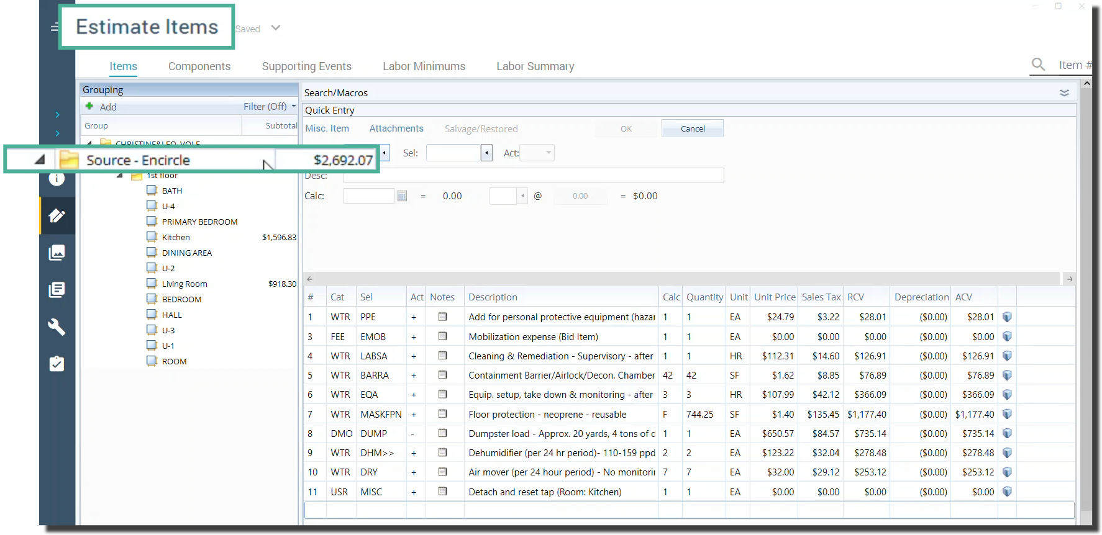The image size is (1102, 535).
Task: Click the info circle sidebar icon
Action: (57, 179)
